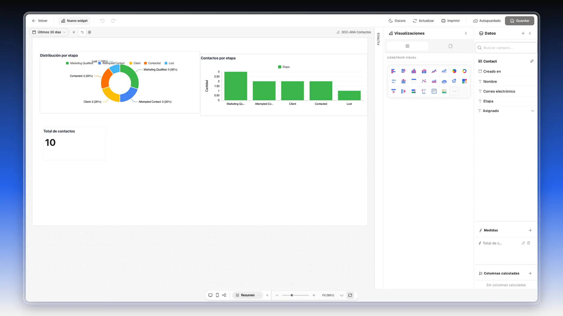Select the donut chart visualization icon
Image resolution: width=563 pixels, height=316 pixels.
point(464,71)
